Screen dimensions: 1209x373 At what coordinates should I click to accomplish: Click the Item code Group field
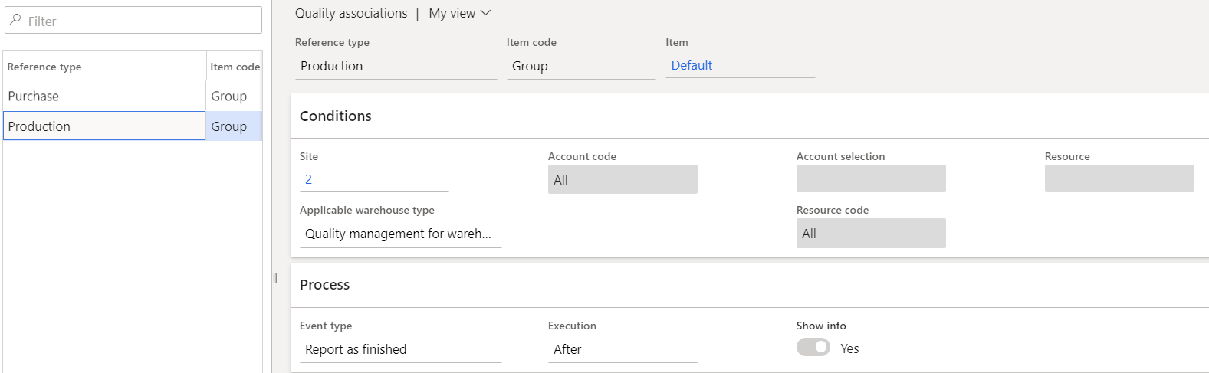click(580, 67)
